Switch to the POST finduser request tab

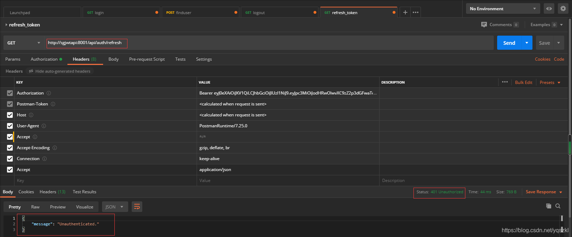(x=200, y=12)
